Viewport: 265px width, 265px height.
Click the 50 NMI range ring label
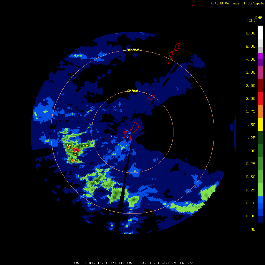[132, 91]
